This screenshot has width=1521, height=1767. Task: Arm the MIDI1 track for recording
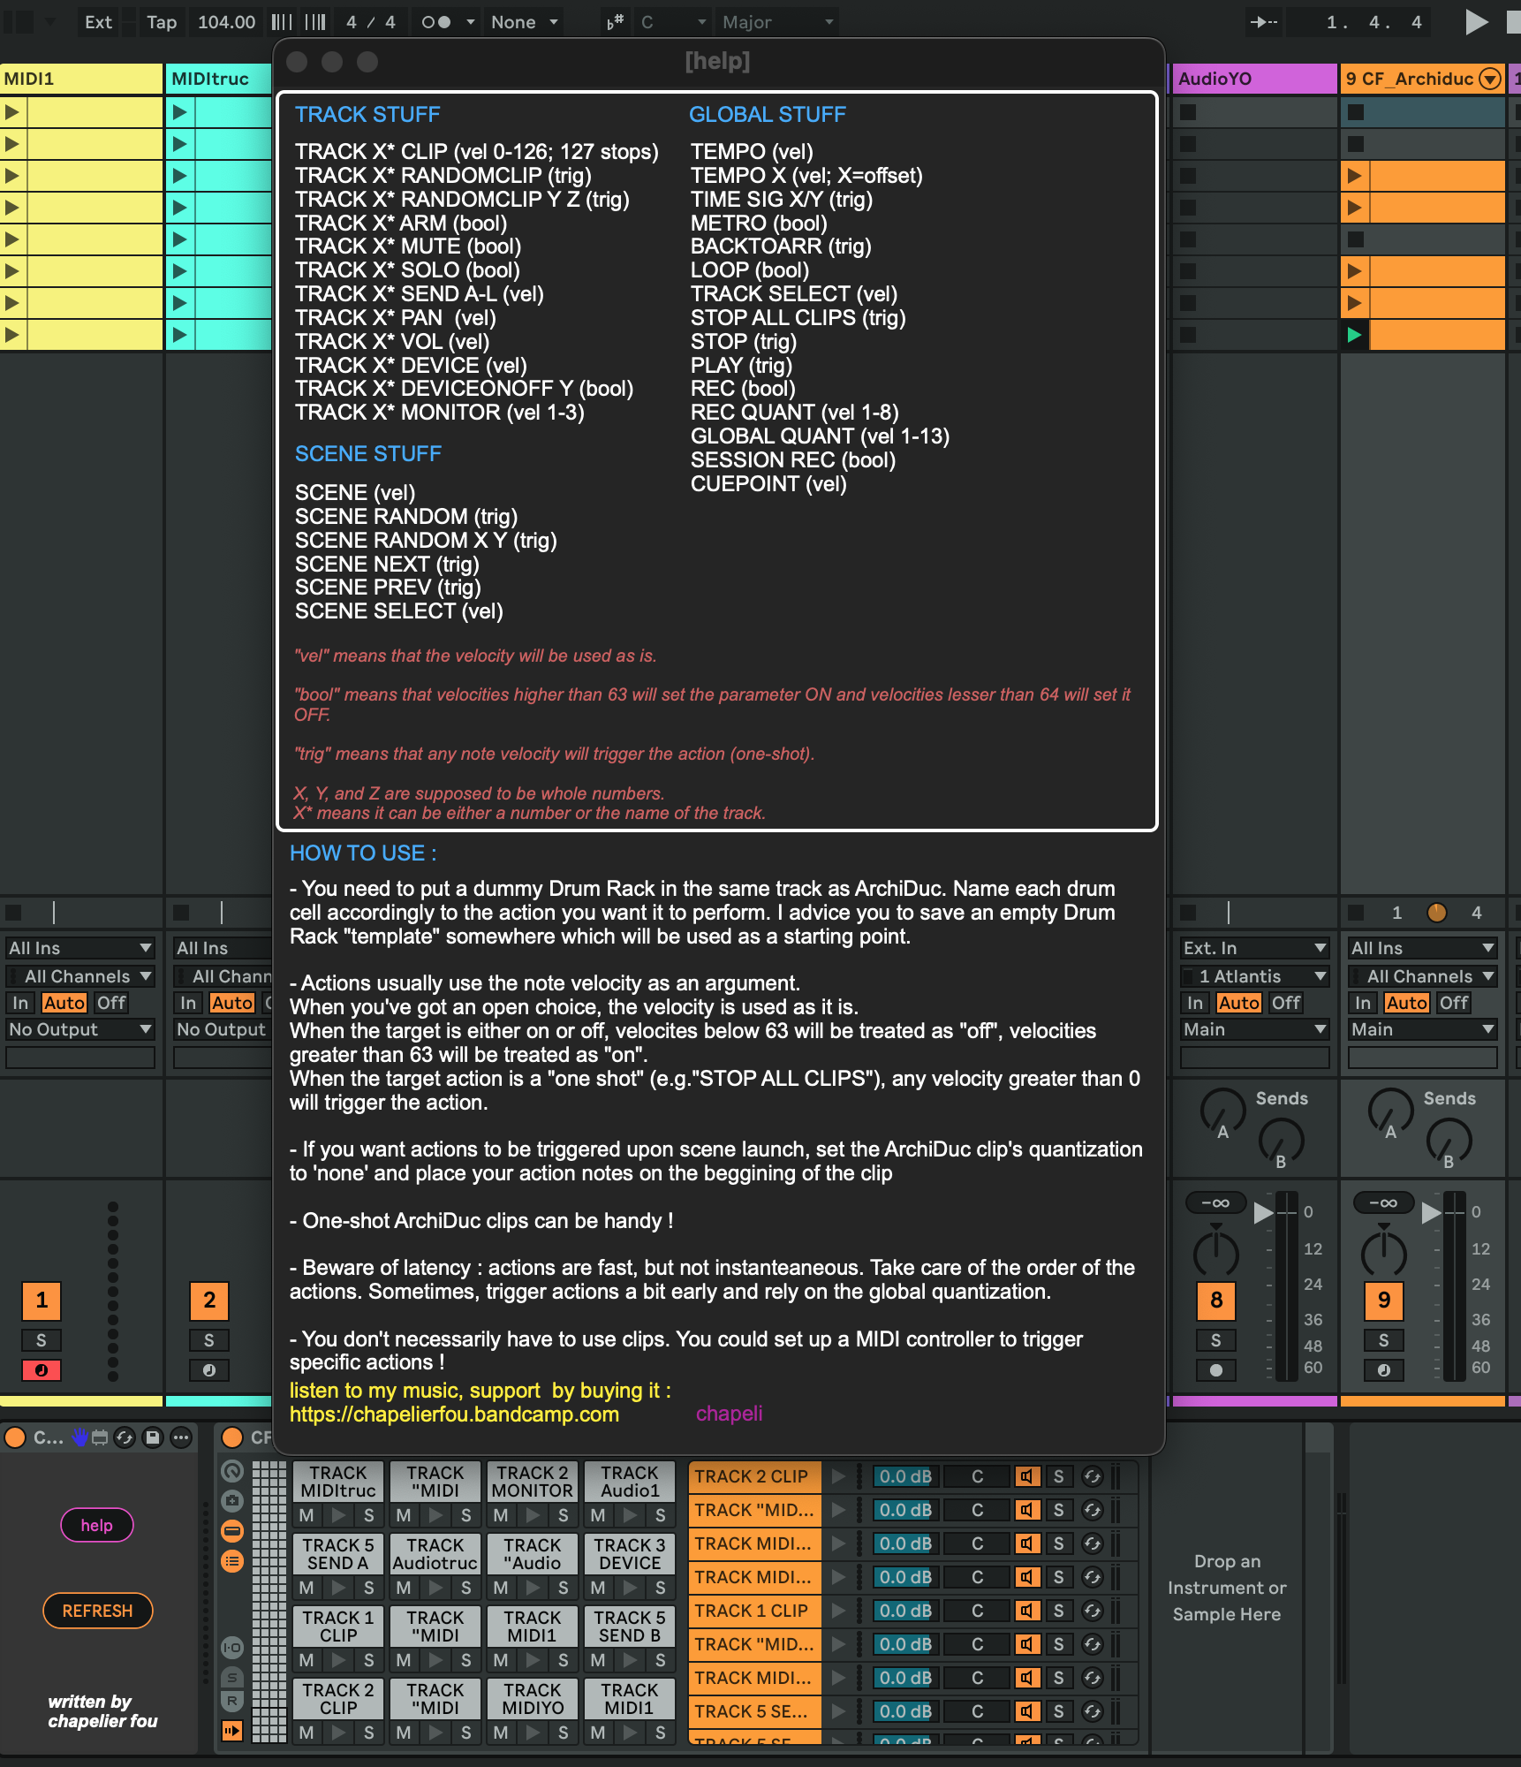tap(42, 1370)
